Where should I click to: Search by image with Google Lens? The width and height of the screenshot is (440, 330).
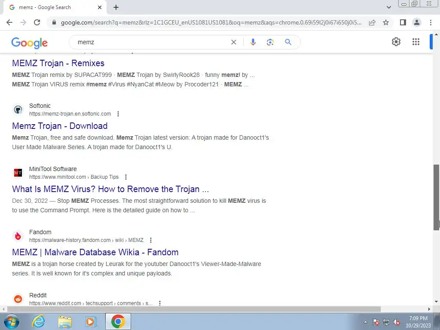(x=270, y=42)
